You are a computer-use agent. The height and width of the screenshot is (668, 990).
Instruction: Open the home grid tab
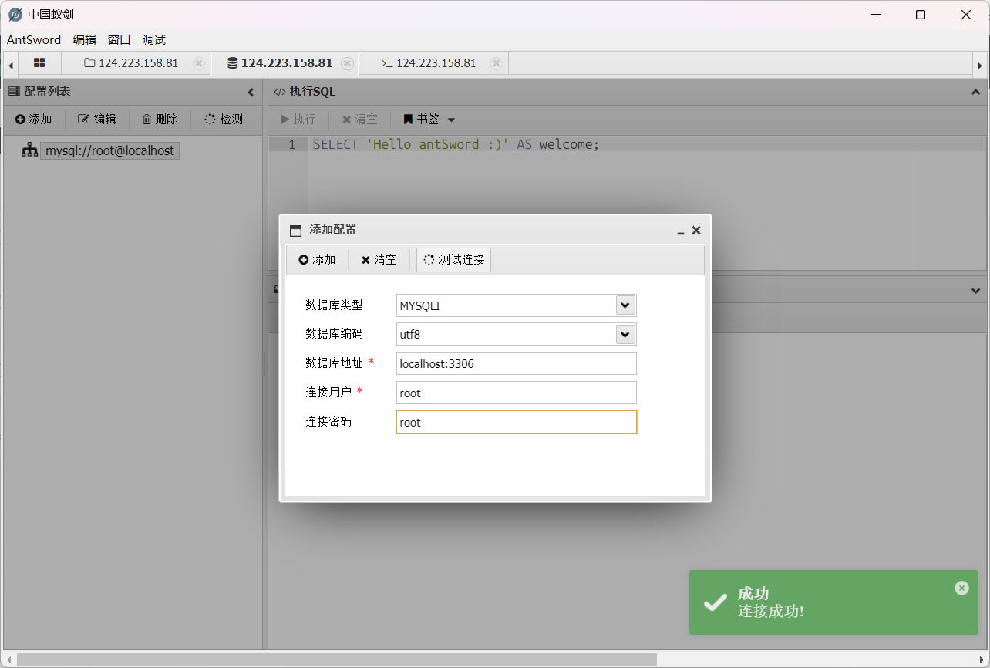(39, 63)
